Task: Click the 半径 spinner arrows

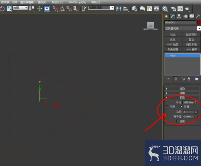Action: [196, 102]
